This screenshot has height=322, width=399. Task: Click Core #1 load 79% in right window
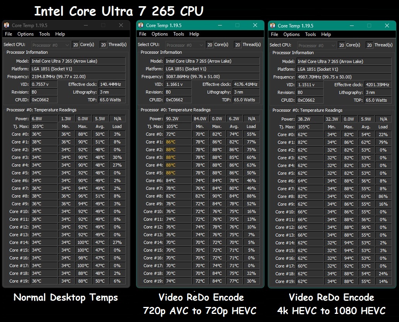click(x=383, y=142)
